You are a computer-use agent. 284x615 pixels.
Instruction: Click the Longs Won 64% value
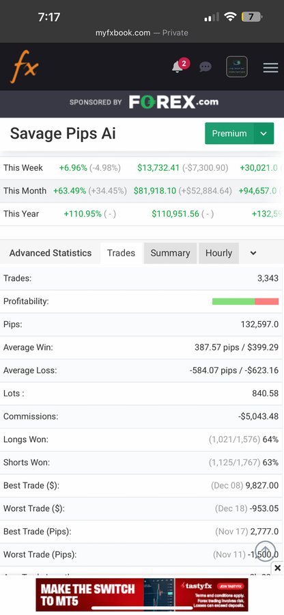pos(270,439)
